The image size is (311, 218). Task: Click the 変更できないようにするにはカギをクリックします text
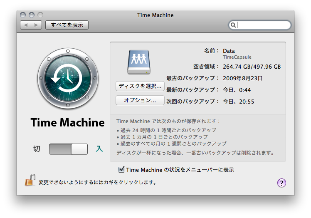pos(98,182)
